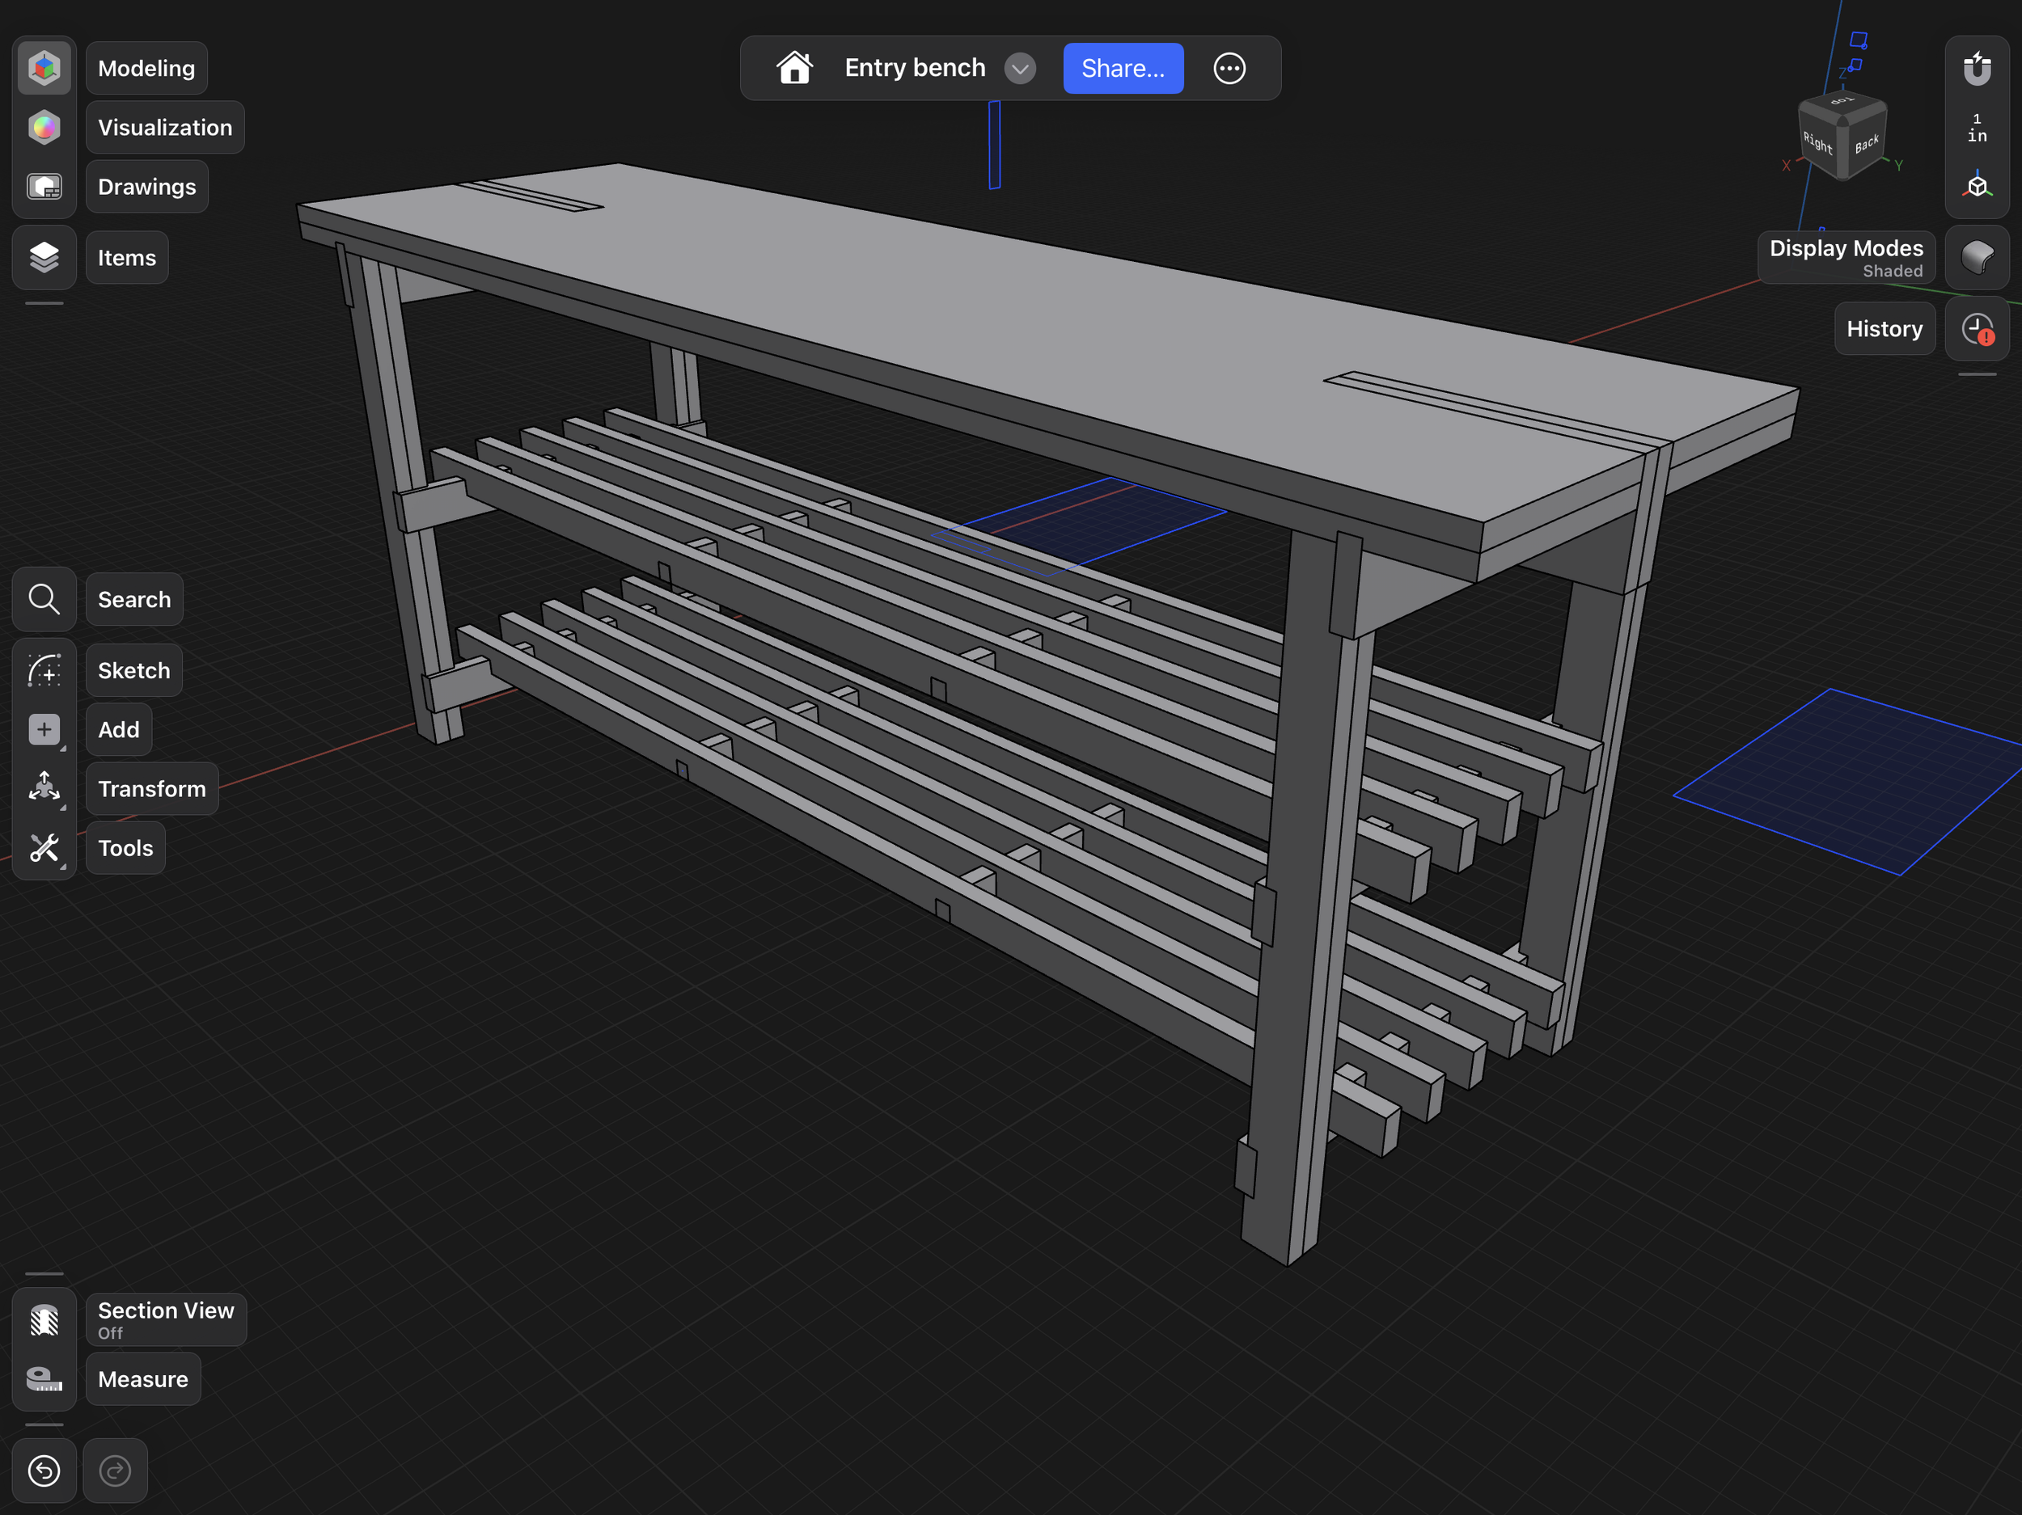The image size is (2022, 1515).
Task: Open the Tools wrench icon
Action: point(44,848)
